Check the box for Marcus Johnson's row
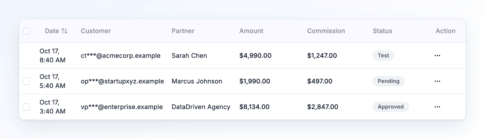The height and width of the screenshot is (139, 485). tap(26, 81)
